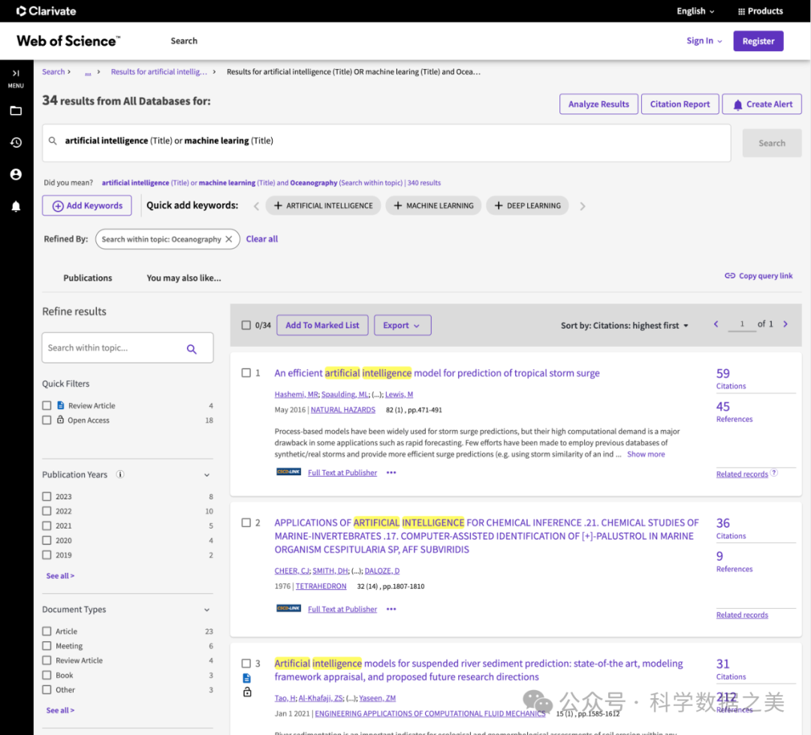Click the search-within-topic magnifier icon
This screenshot has height=735, width=811.
191,348
